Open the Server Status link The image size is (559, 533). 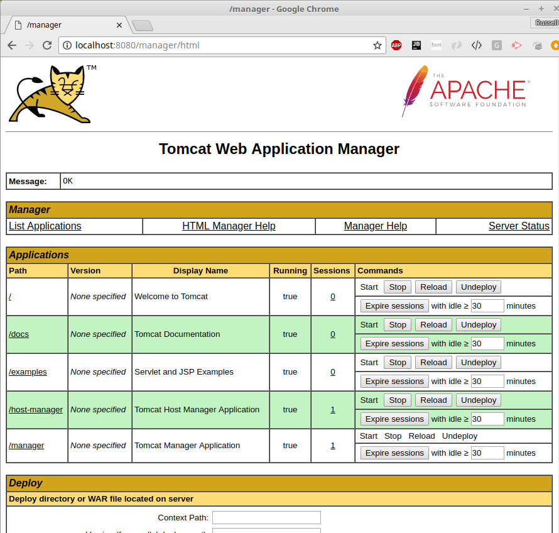[x=519, y=226]
